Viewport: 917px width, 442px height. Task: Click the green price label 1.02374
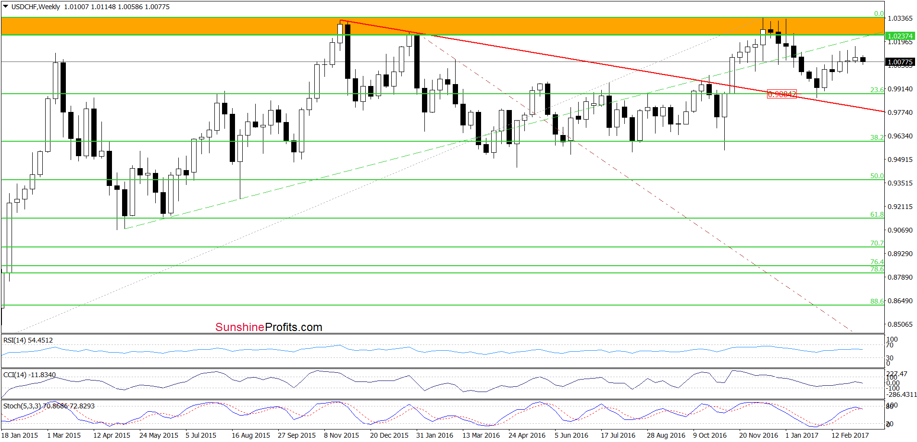click(x=900, y=36)
